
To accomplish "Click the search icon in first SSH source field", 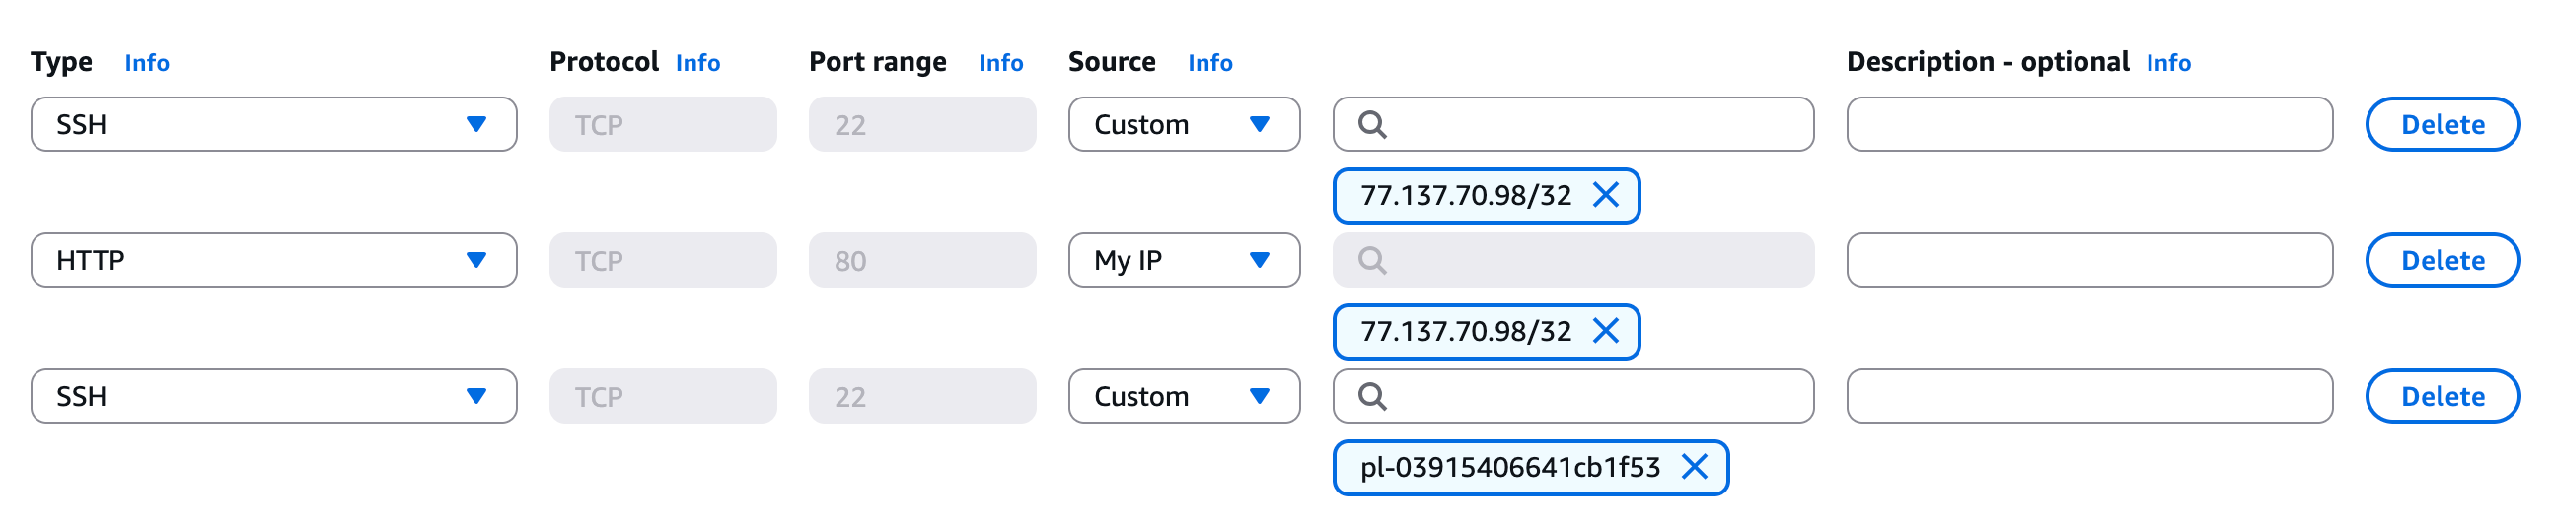I will pyautogui.click(x=1371, y=124).
